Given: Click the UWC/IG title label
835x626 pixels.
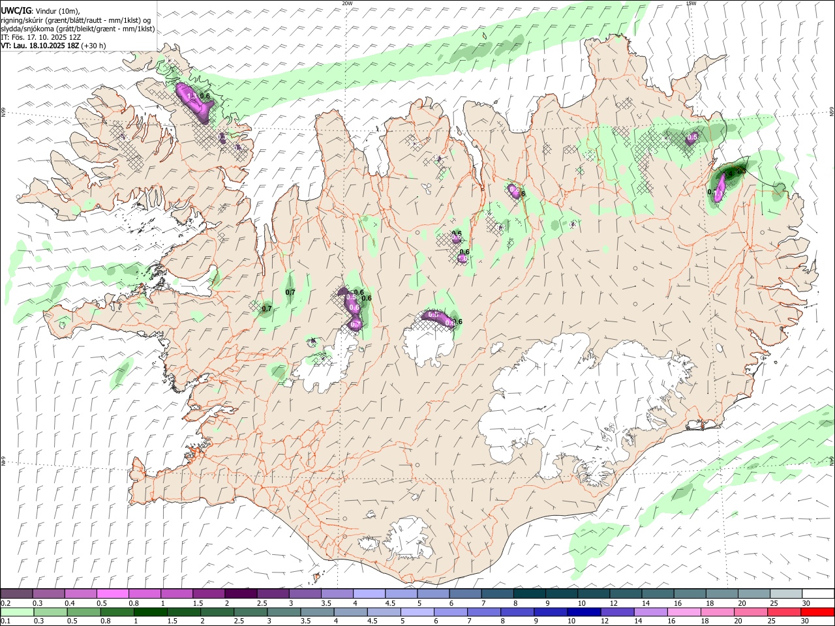Looking at the screenshot, I should point(16,10).
